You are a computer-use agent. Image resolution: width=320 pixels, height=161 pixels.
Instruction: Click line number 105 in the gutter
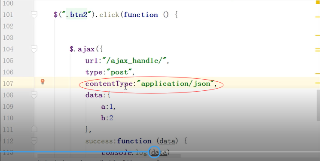coord(8,61)
